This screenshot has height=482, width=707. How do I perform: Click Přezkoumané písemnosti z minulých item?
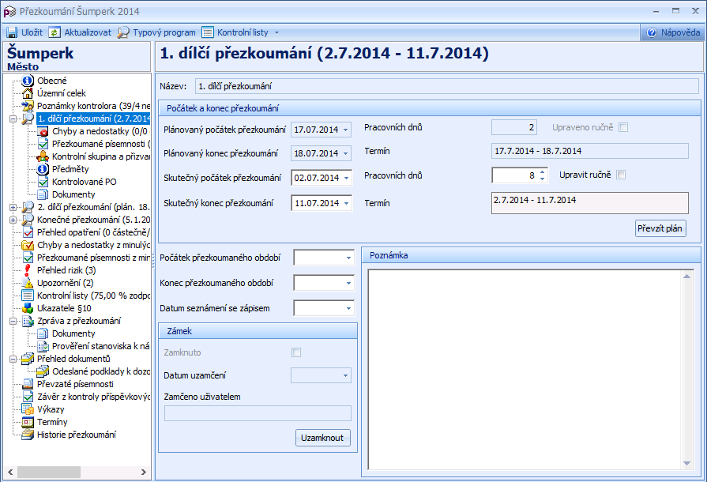pos(93,258)
